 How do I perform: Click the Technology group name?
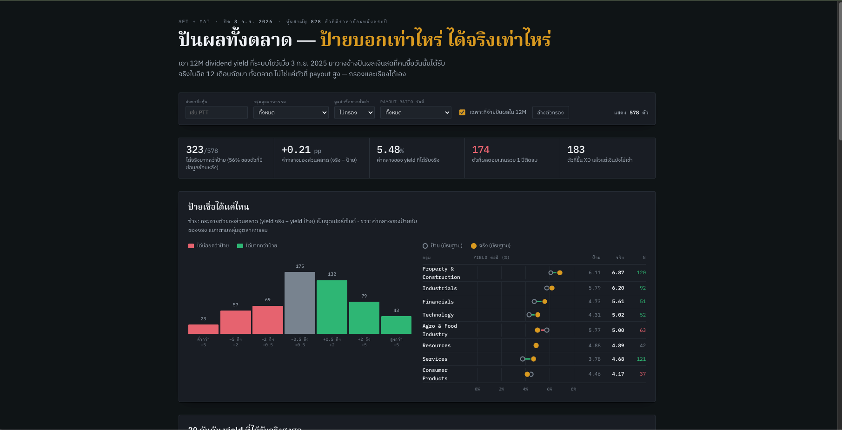(438, 315)
